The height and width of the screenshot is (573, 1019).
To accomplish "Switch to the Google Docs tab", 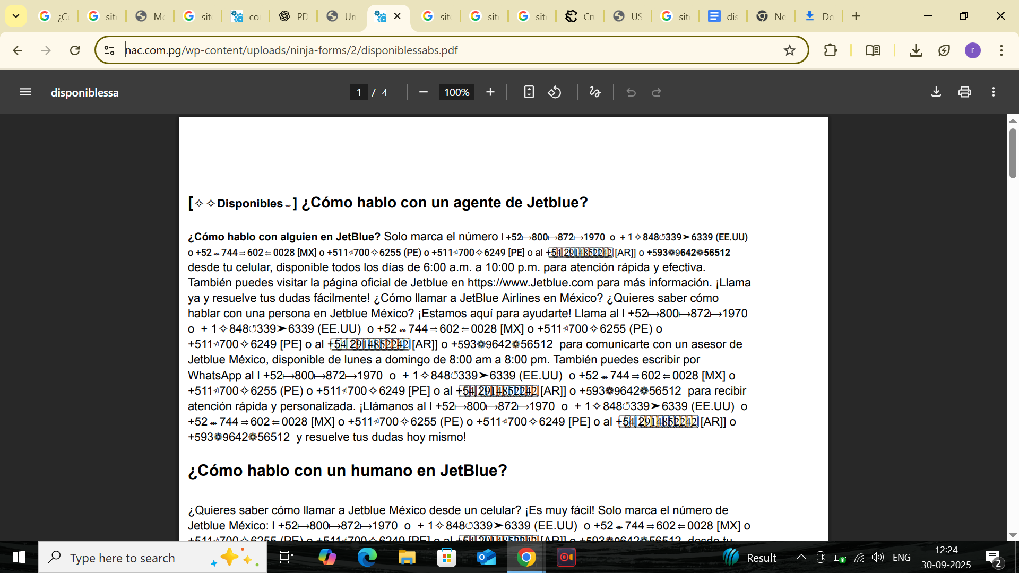I will coord(722,16).
